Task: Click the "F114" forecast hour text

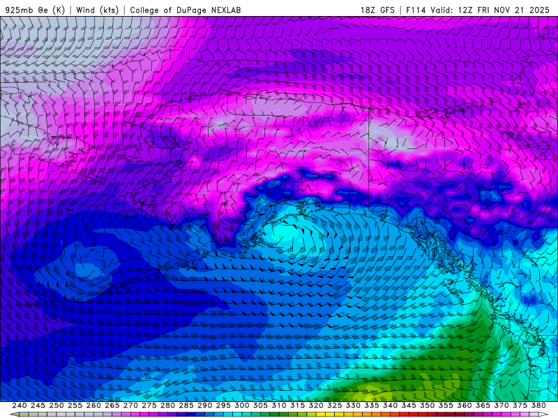Action: tap(416, 10)
